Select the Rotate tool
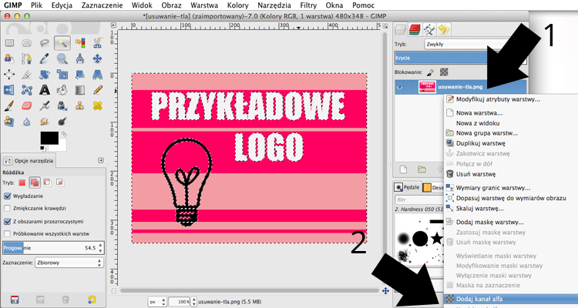 [x=44, y=75]
